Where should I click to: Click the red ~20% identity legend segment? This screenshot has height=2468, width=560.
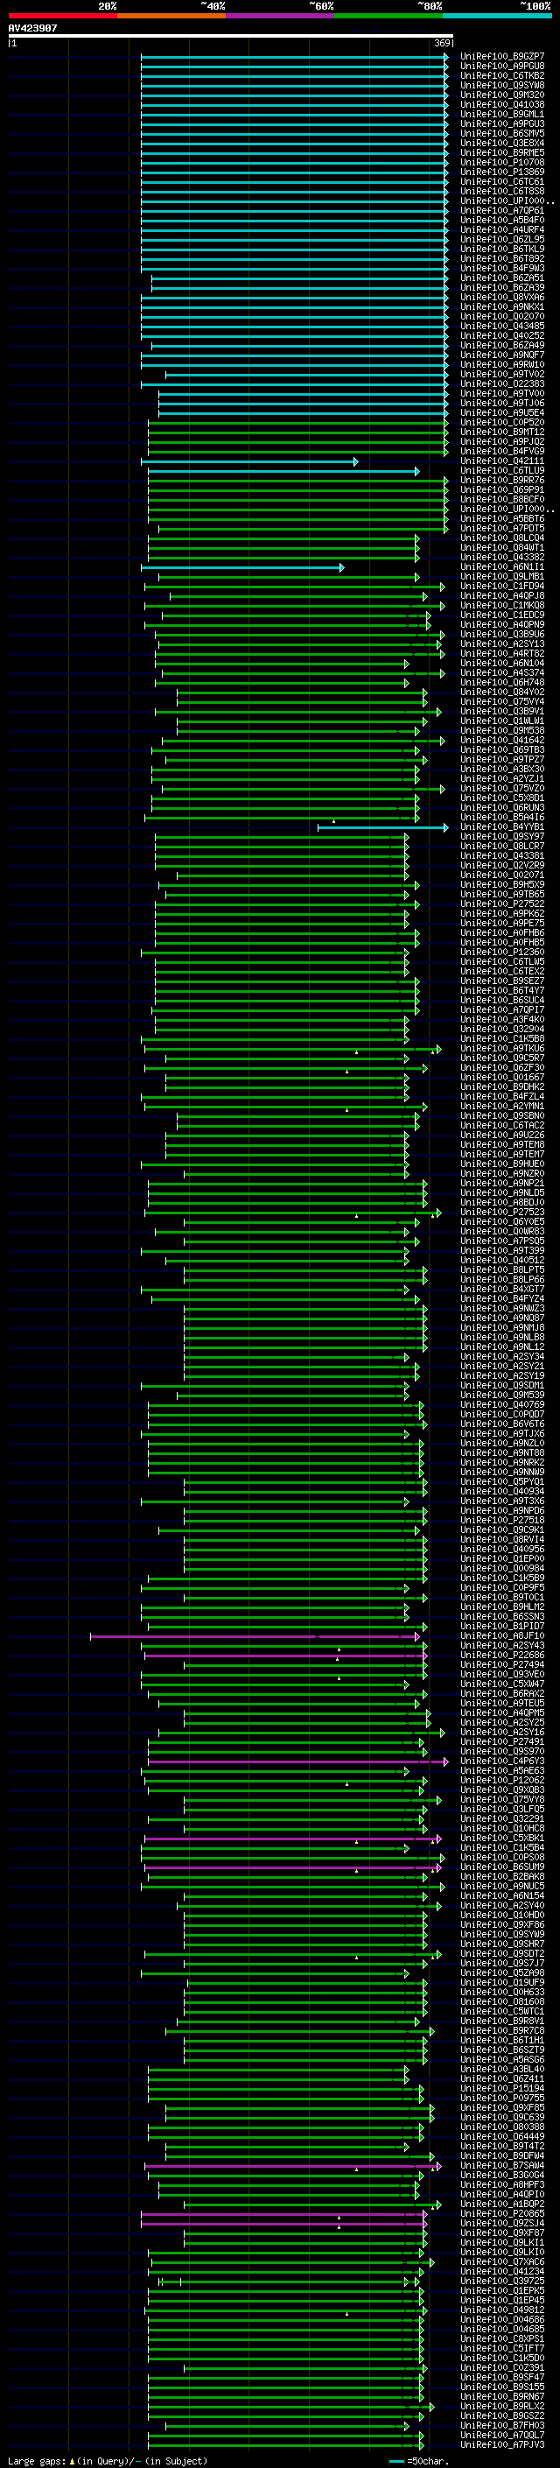pyautogui.click(x=62, y=16)
